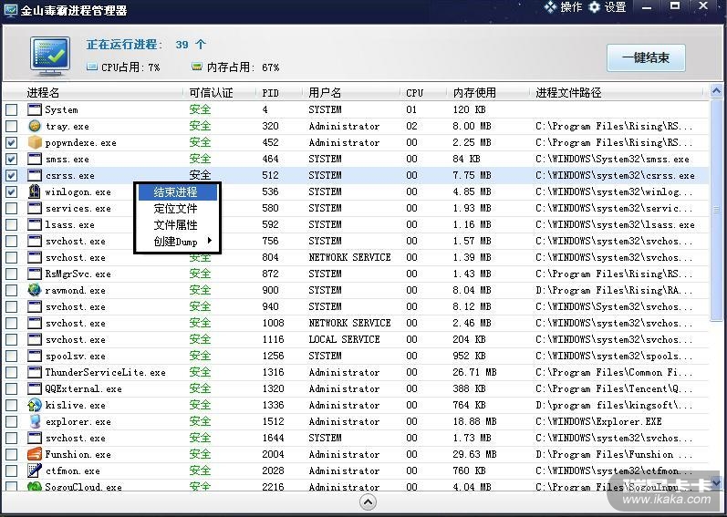
Task: Uncheck the csrss.exe checkbox
Action: [12, 175]
